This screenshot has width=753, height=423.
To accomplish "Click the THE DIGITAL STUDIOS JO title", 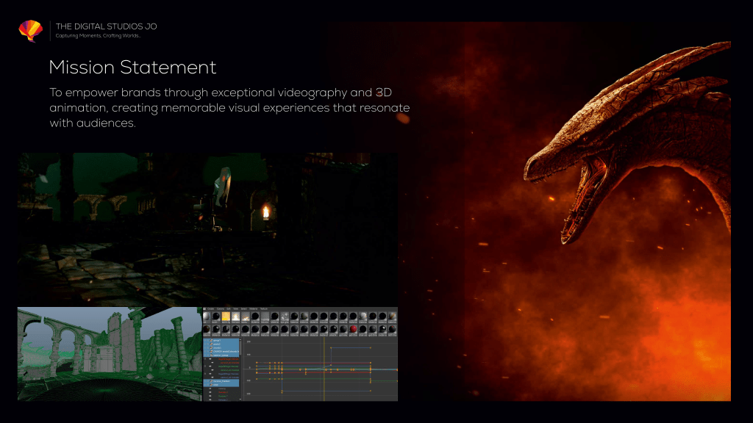I will pos(106,26).
